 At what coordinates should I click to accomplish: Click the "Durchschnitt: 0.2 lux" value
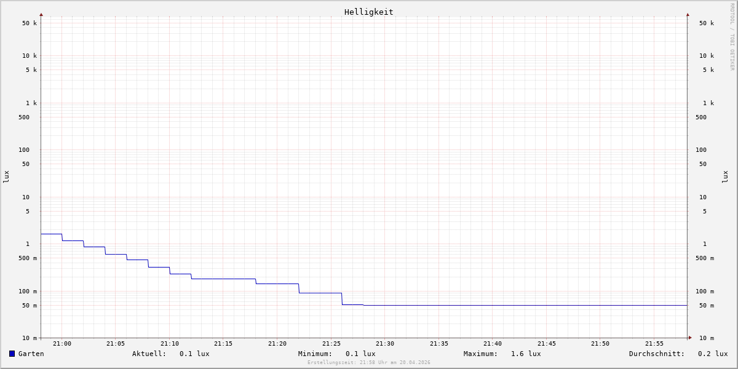tap(678, 354)
